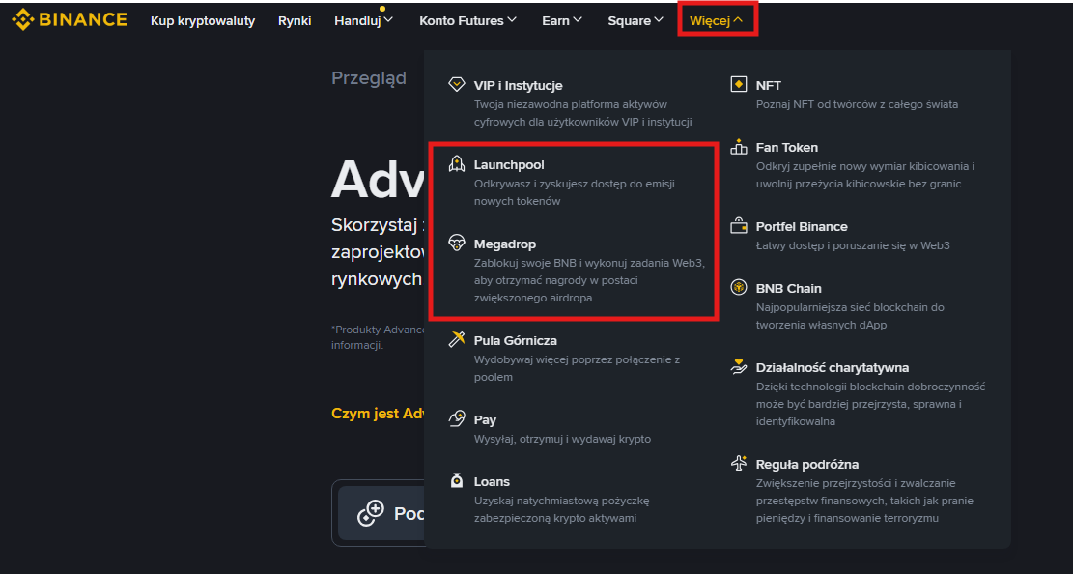Click text Zwiększenie przejrzystości i zwalczanie
Image resolution: width=1073 pixels, height=574 pixels.
[x=864, y=500]
